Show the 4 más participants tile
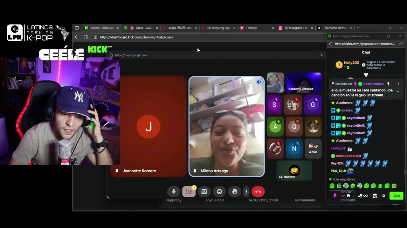Image resolution: width=407 pixels, height=228 pixels. (x=313, y=149)
